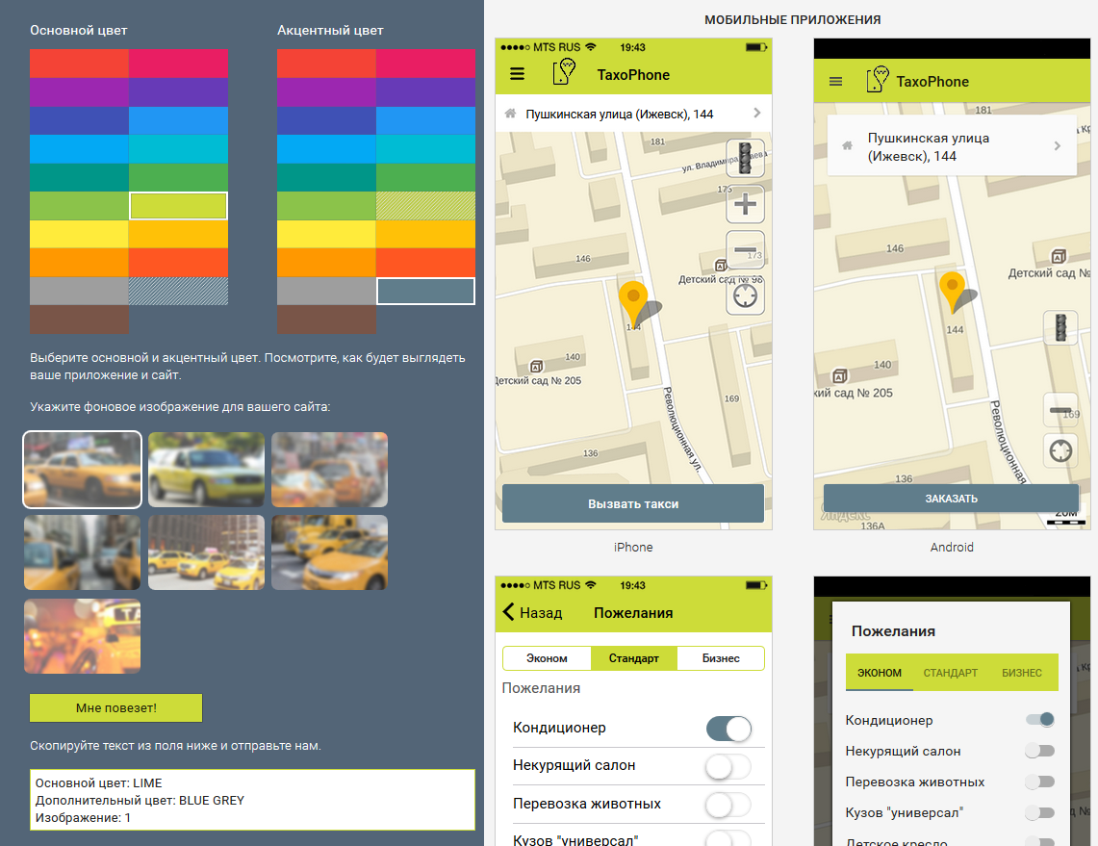Switch to the Бизнес tab in Android preview
1098x846 pixels.
point(1021,673)
